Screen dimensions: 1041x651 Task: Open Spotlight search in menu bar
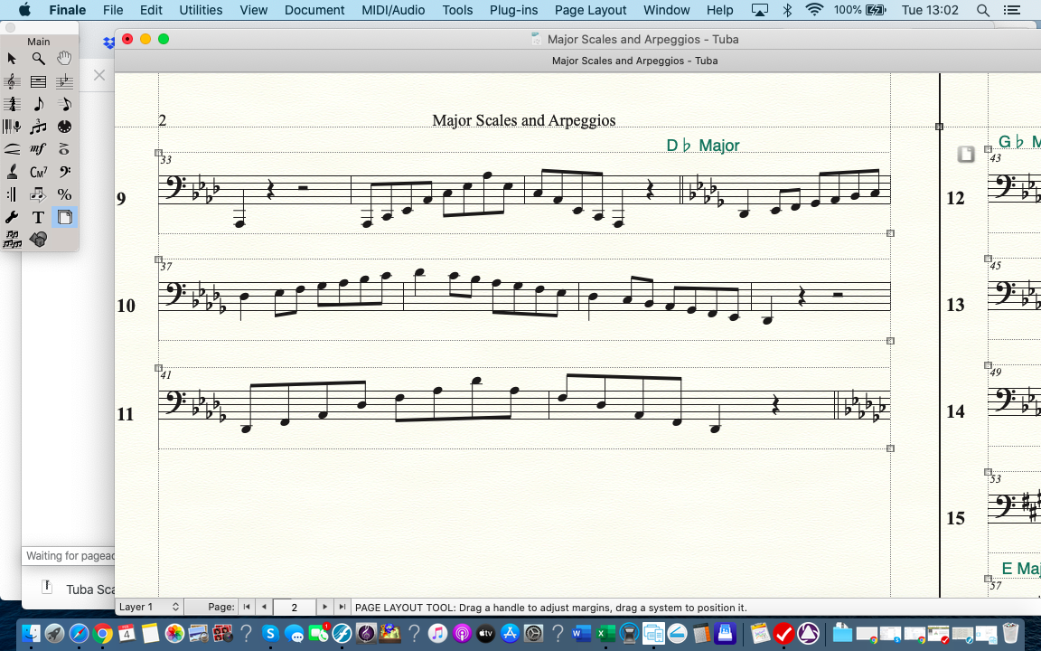(983, 10)
